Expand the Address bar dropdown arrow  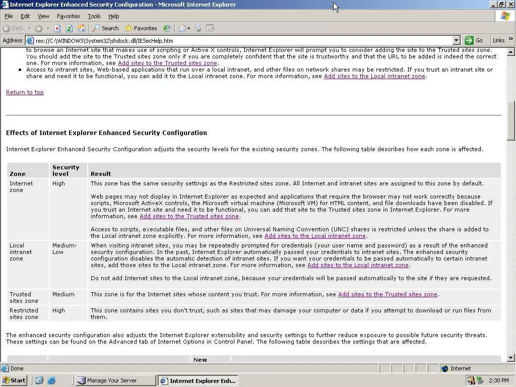pos(456,40)
